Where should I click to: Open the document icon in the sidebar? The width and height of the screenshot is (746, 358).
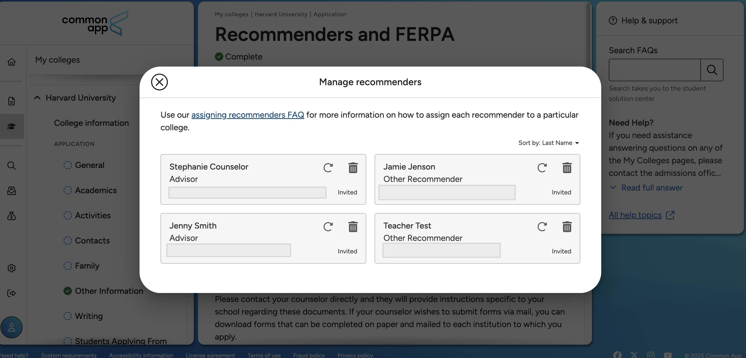pos(12,101)
